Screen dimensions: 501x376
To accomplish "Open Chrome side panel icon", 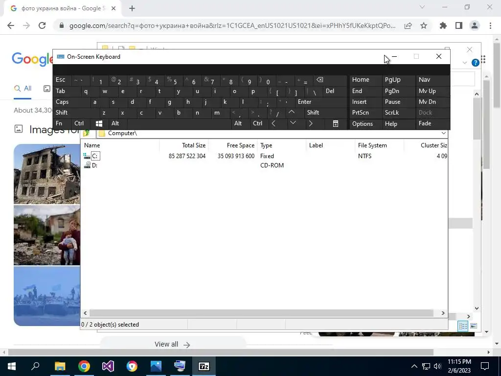I will (459, 25).
